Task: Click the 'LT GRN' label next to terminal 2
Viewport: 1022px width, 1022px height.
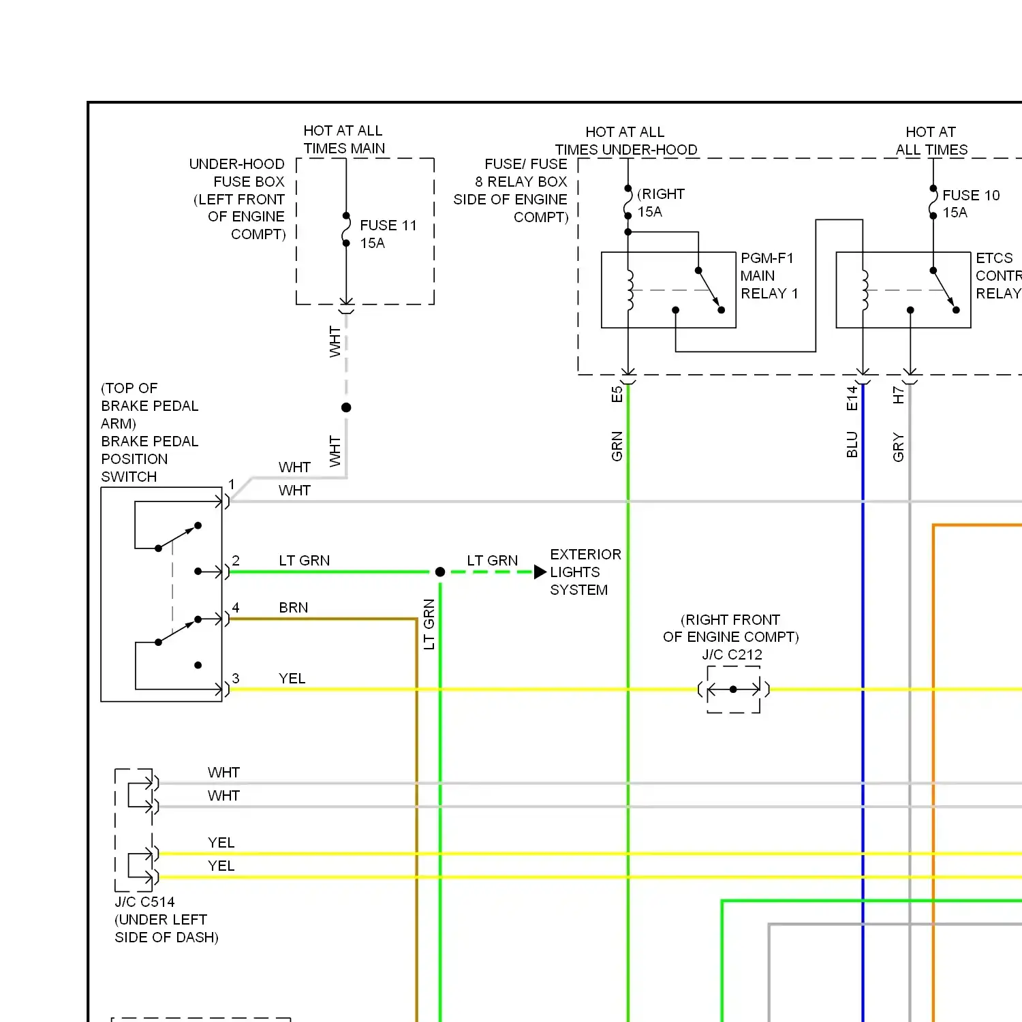Action: (305, 561)
